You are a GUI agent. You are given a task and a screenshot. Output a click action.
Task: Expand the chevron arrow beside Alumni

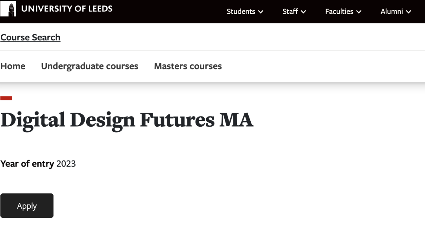pyautogui.click(x=408, y=12)
